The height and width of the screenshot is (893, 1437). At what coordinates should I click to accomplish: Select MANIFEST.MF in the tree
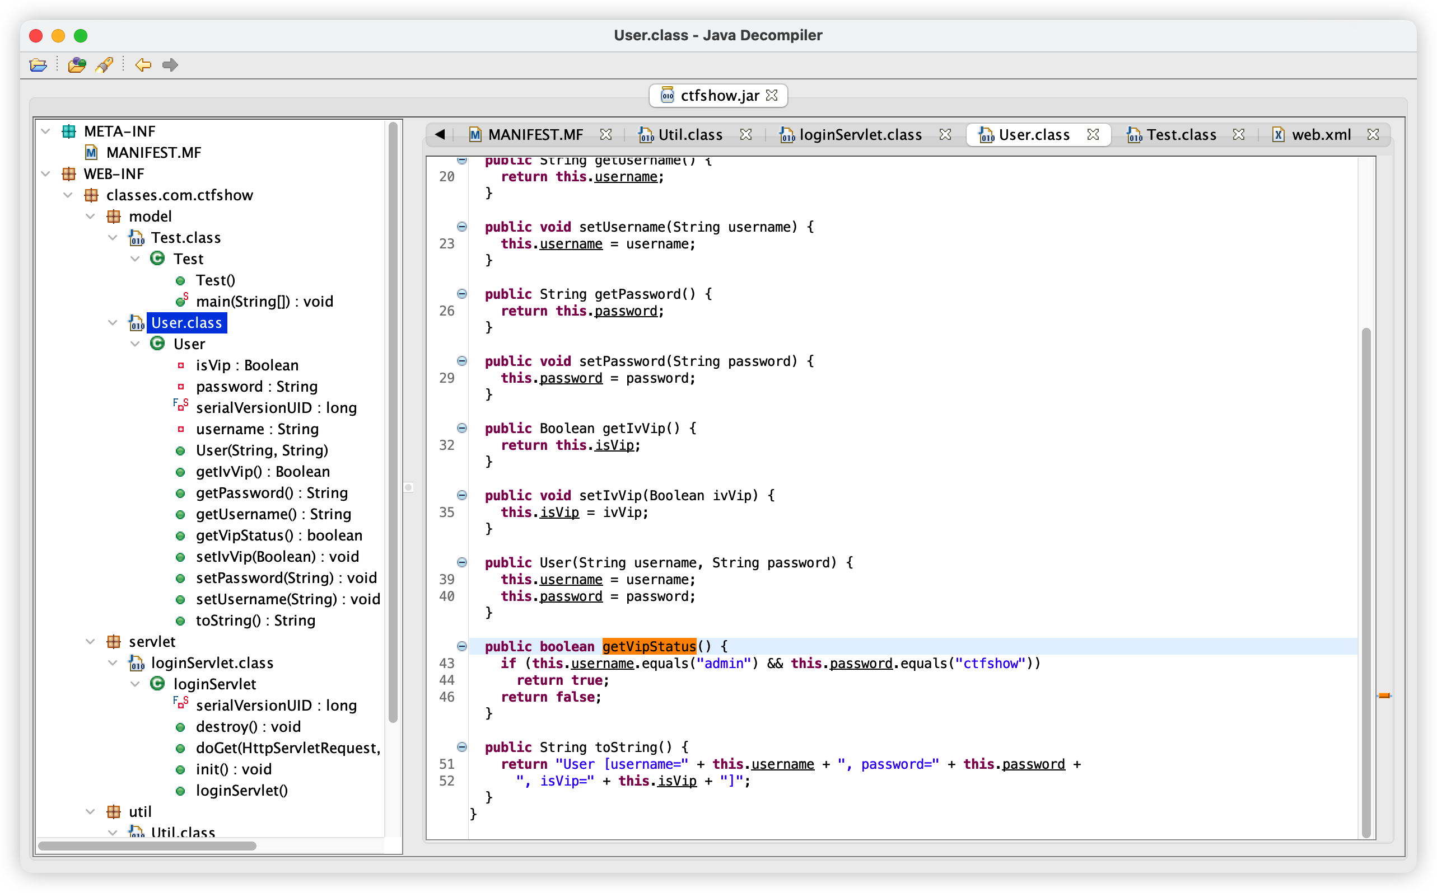pyautogui.click(x=153, y=152)
